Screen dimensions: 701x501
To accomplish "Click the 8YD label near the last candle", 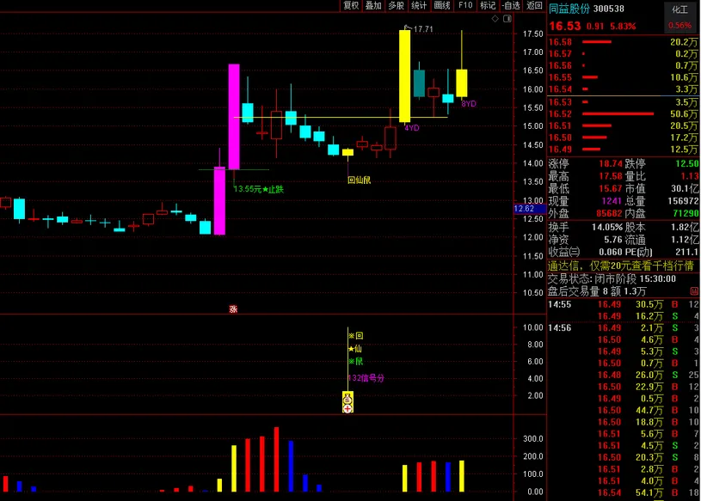I will coord(469,104).
